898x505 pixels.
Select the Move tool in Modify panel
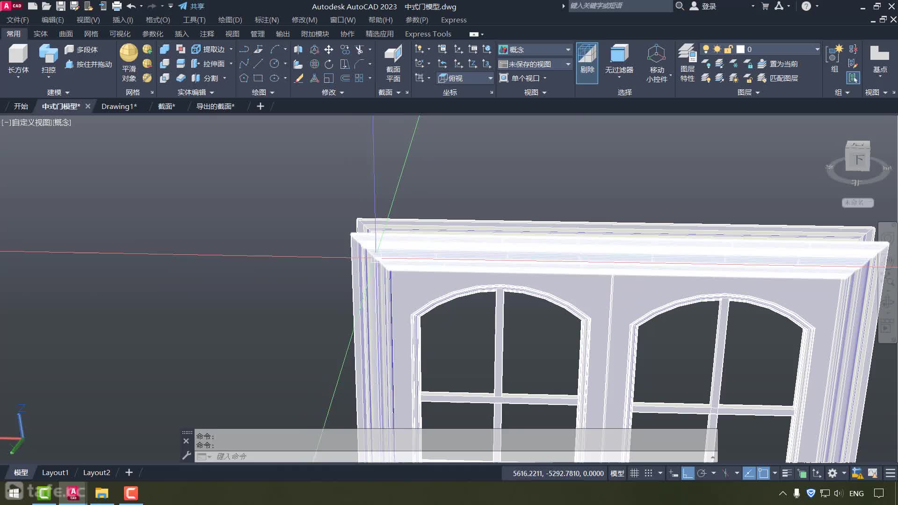pos(329,49)
